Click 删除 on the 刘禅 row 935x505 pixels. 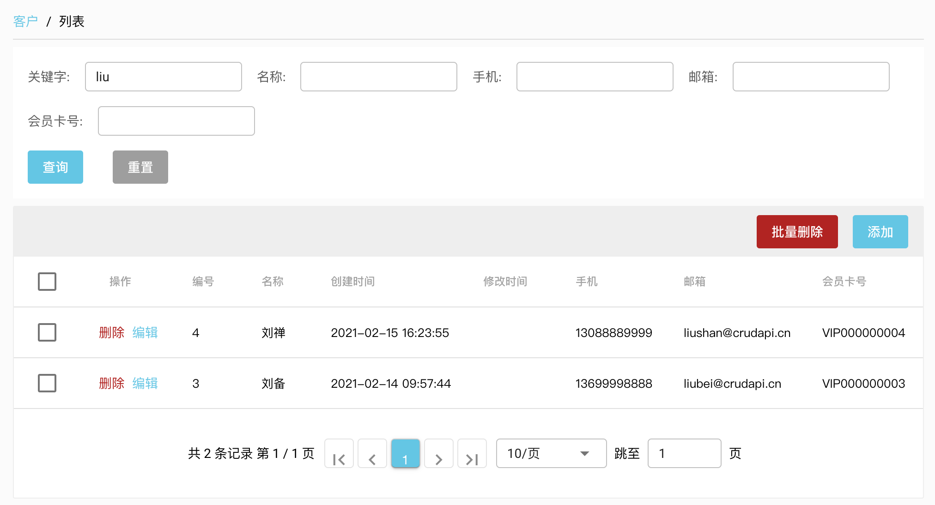[x=111, y=332]
